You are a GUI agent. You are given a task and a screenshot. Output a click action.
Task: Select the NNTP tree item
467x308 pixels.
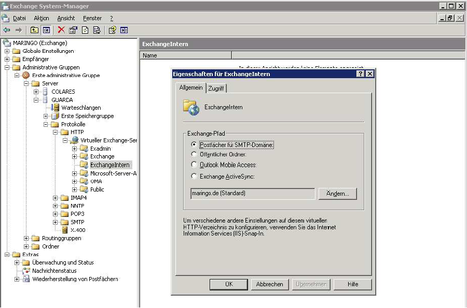tap(77, 206)
